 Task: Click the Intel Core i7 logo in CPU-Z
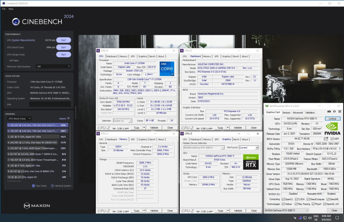(167, 69)
